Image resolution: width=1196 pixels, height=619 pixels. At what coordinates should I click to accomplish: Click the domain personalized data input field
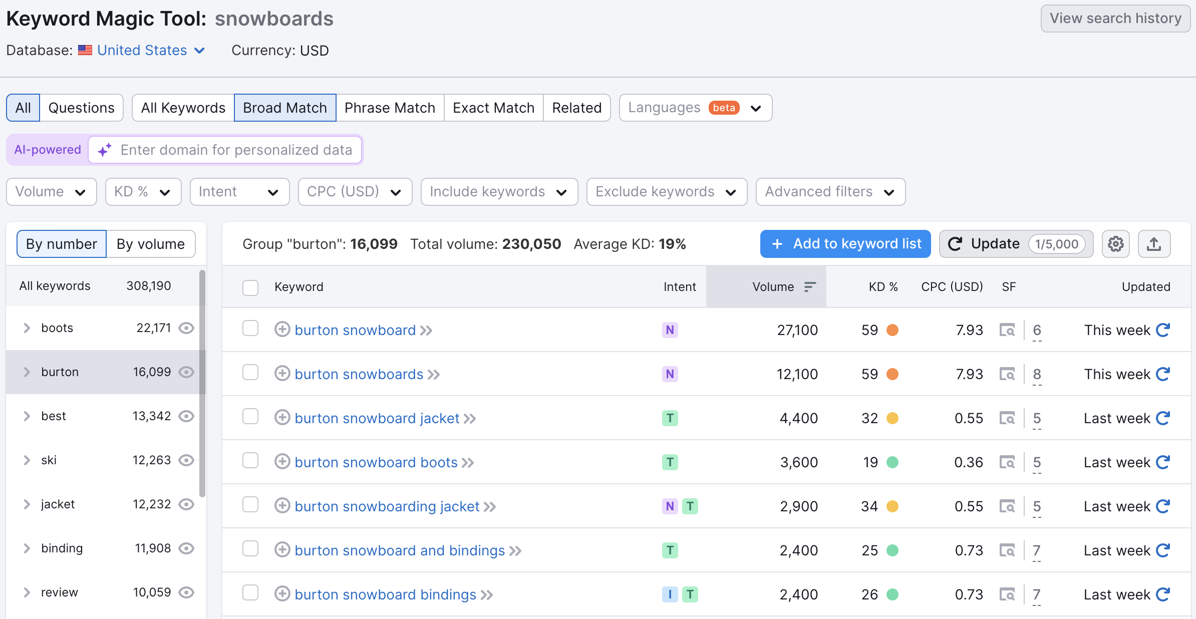(235, 150)
